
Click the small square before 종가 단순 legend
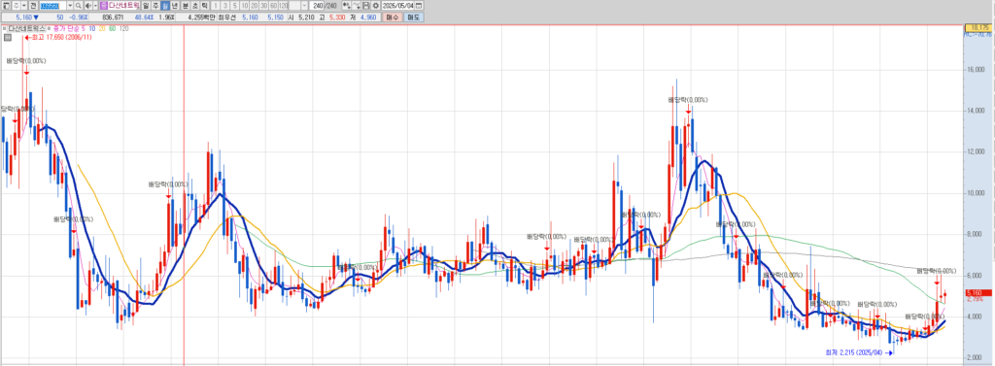[x=49, y=29]
